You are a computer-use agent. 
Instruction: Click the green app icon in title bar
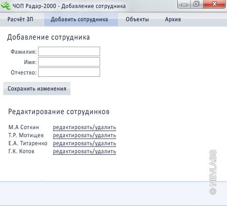pos(6,6)
